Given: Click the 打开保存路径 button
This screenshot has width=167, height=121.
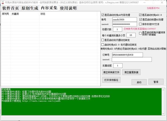Looking at the screenshot, I should tap(111, 80).
